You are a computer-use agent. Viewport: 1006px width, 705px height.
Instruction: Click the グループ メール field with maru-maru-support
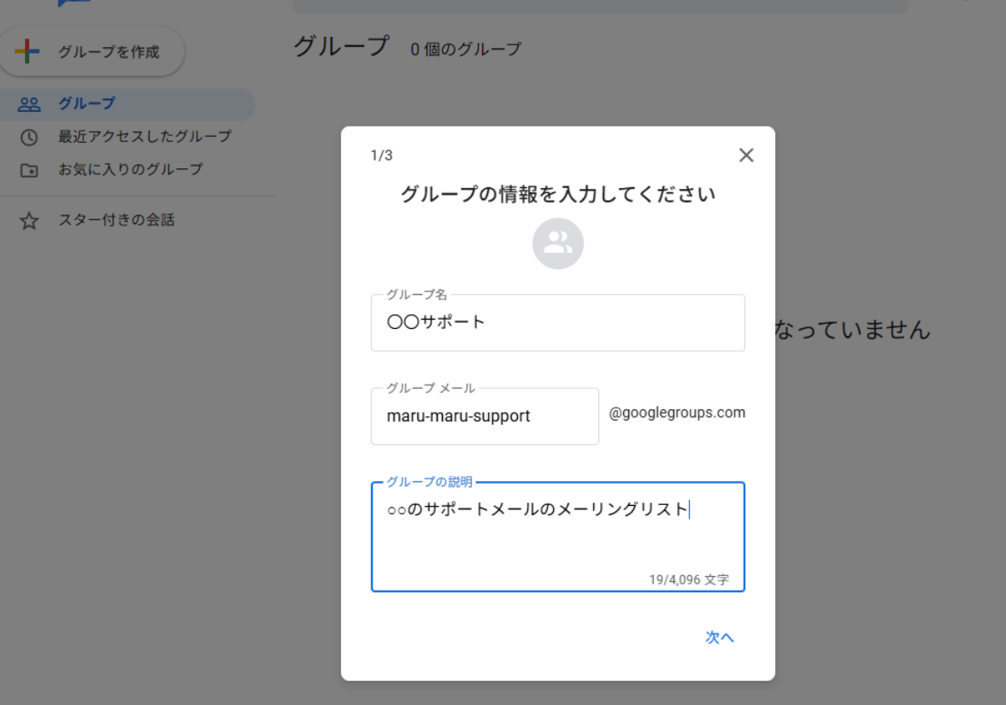point(485,417)
